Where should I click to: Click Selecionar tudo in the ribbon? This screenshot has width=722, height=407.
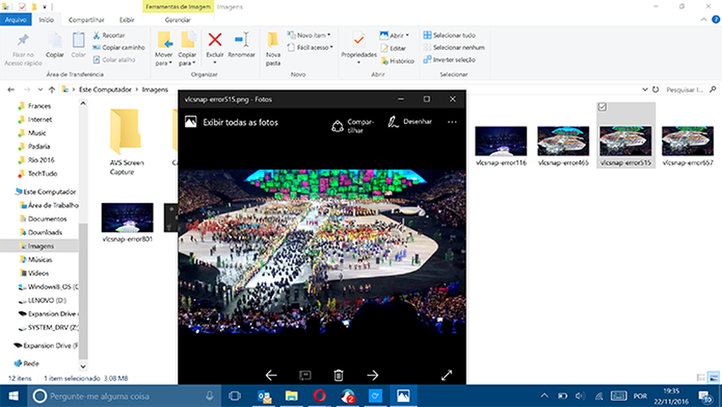pos(449,35)
